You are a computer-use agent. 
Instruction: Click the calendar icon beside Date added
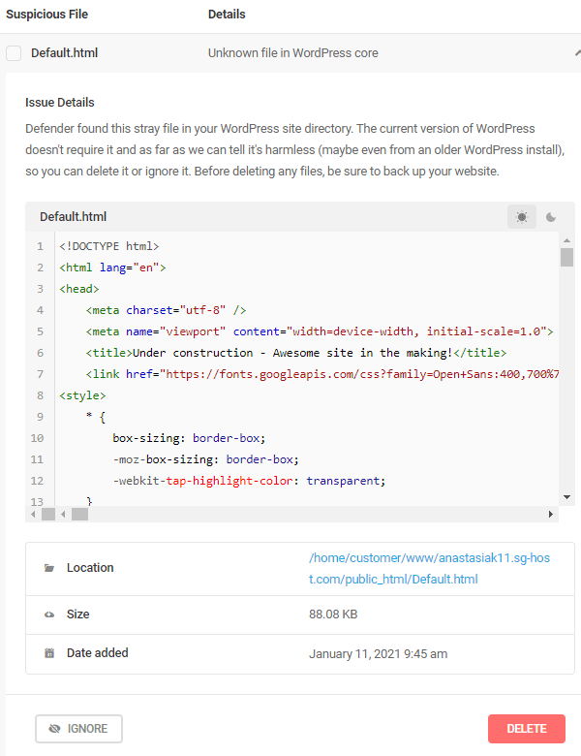(x=49, y=653)
